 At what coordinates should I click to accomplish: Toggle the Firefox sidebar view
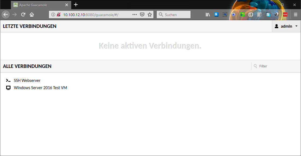[x=251, y=15]
